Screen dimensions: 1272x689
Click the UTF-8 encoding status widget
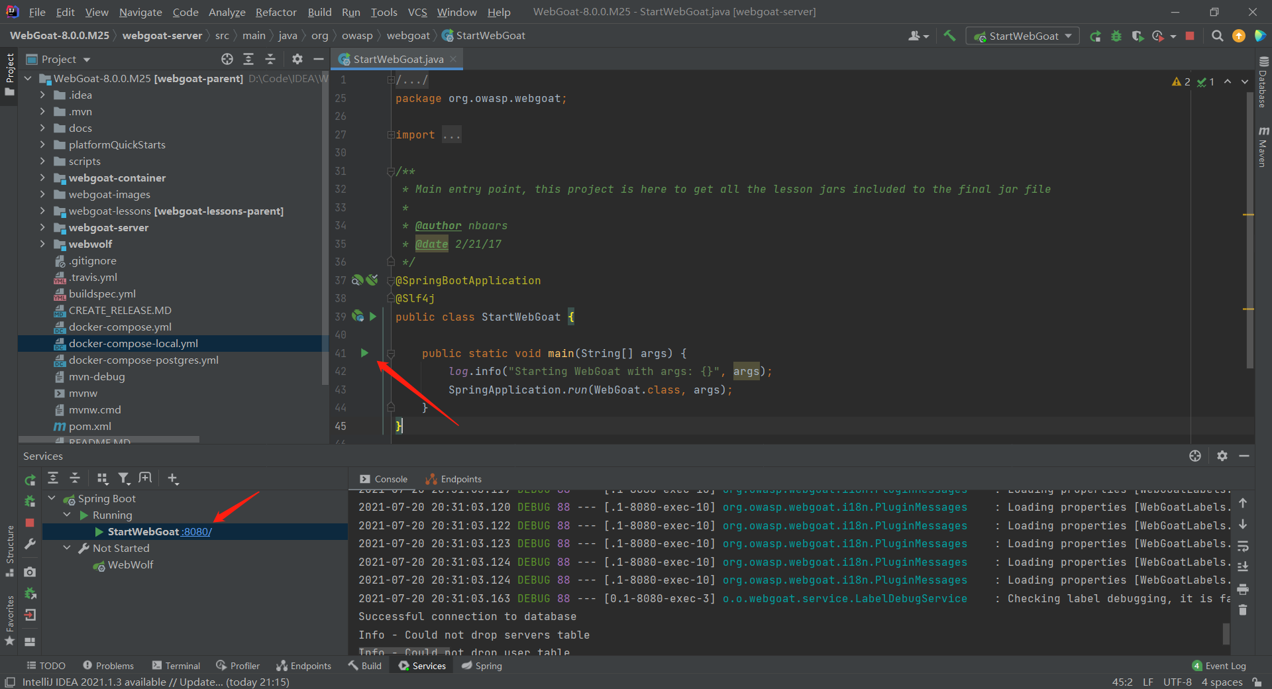pos(1177,682)
